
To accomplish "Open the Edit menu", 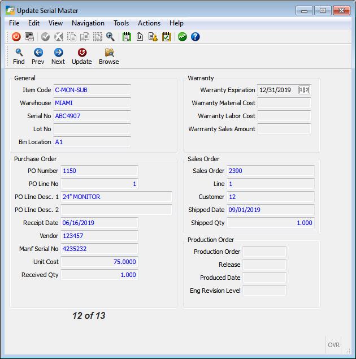I will (x=34, y=23).
